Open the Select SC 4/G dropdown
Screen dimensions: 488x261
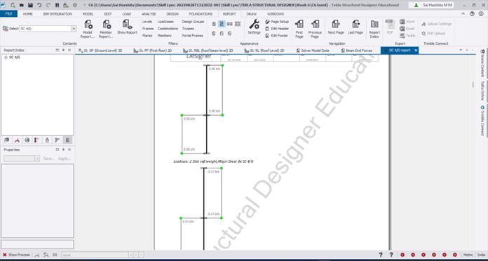coord(74,29)
